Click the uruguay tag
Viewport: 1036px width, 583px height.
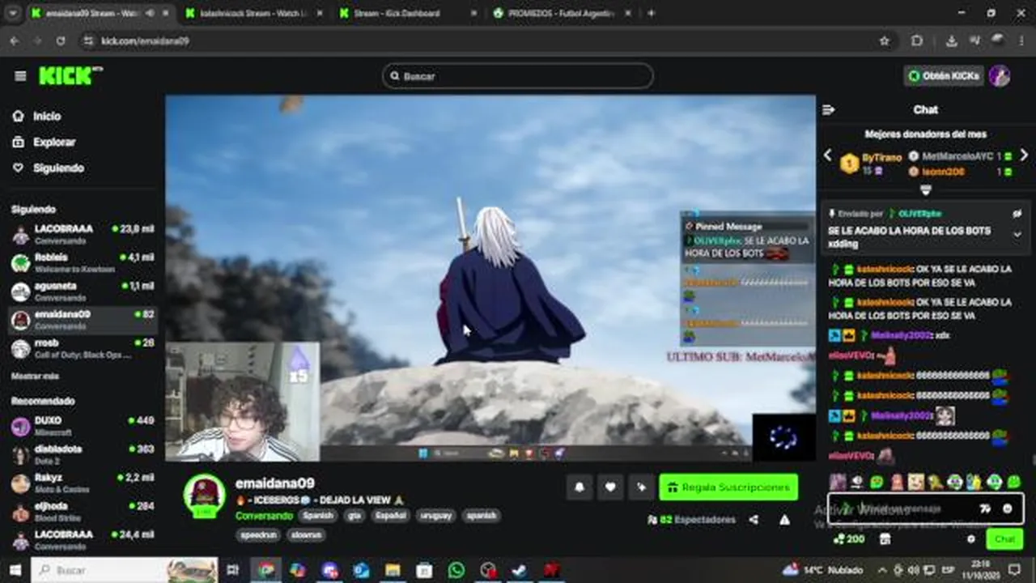click(x=435, y=516)
